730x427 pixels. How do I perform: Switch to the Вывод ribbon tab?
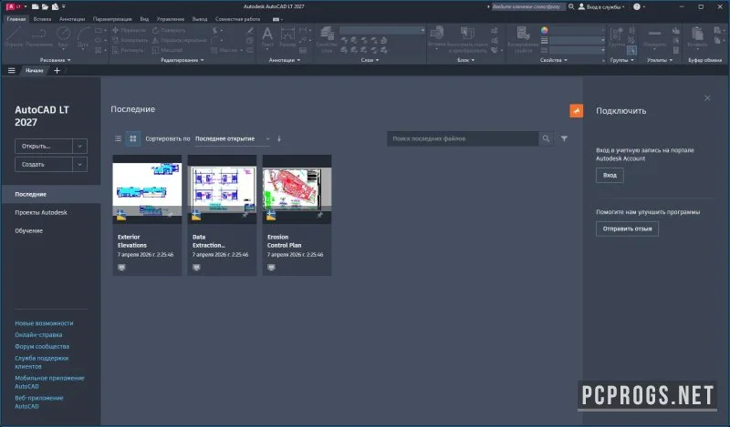[200, 19]
